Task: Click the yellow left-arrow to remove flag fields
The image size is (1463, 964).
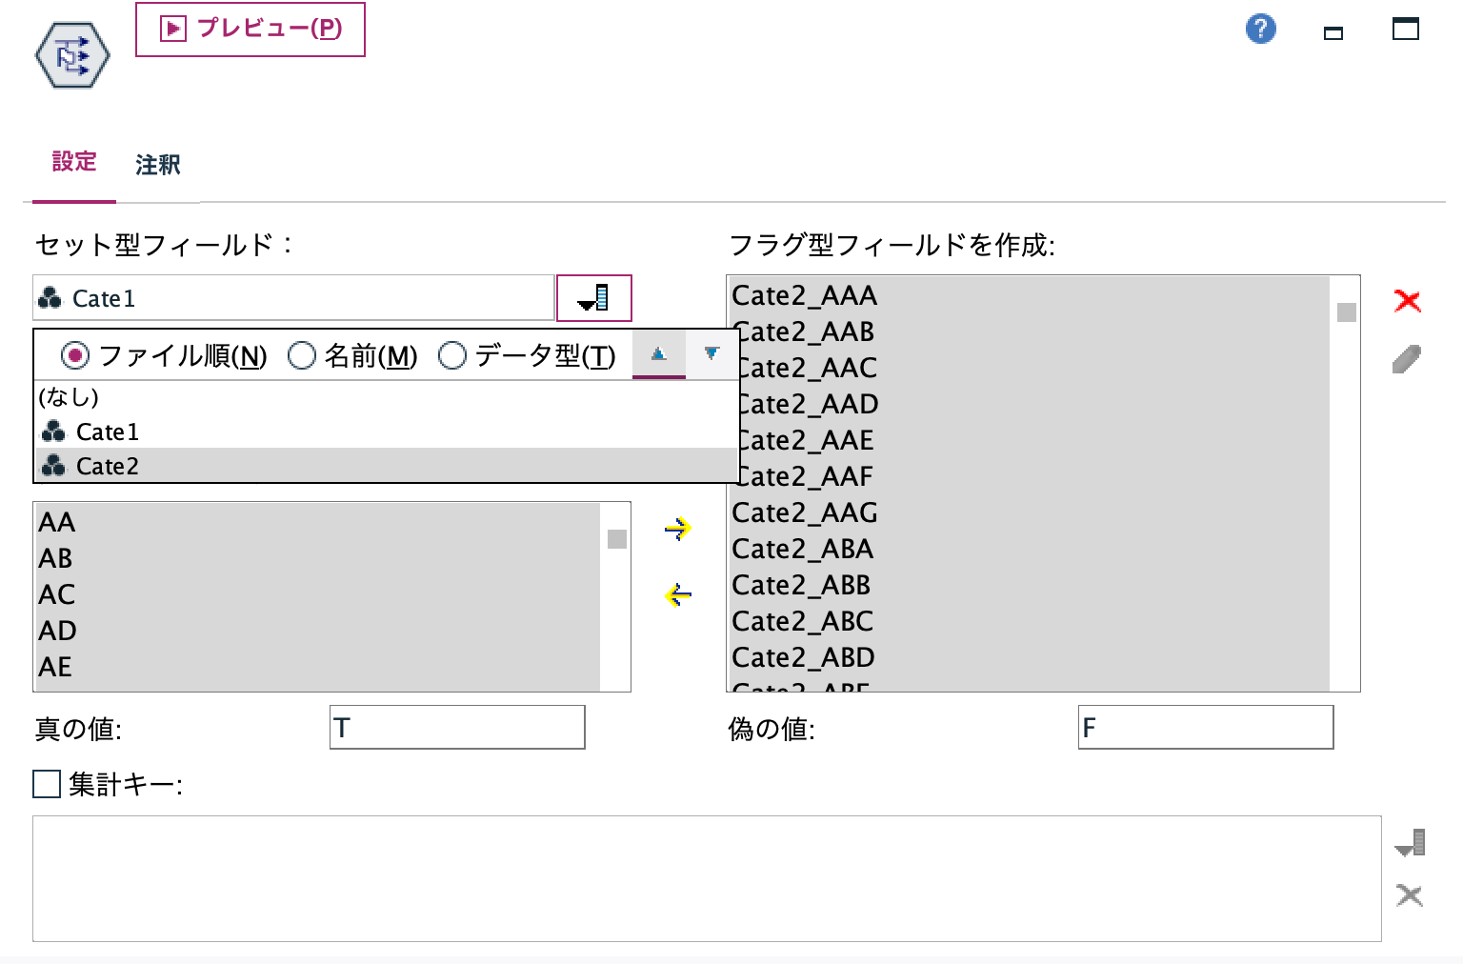Action: (x=676, y=594)
